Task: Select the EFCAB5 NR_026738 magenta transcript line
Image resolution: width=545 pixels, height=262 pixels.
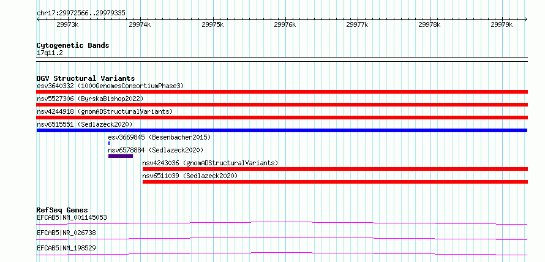Action: pos(282,238)
